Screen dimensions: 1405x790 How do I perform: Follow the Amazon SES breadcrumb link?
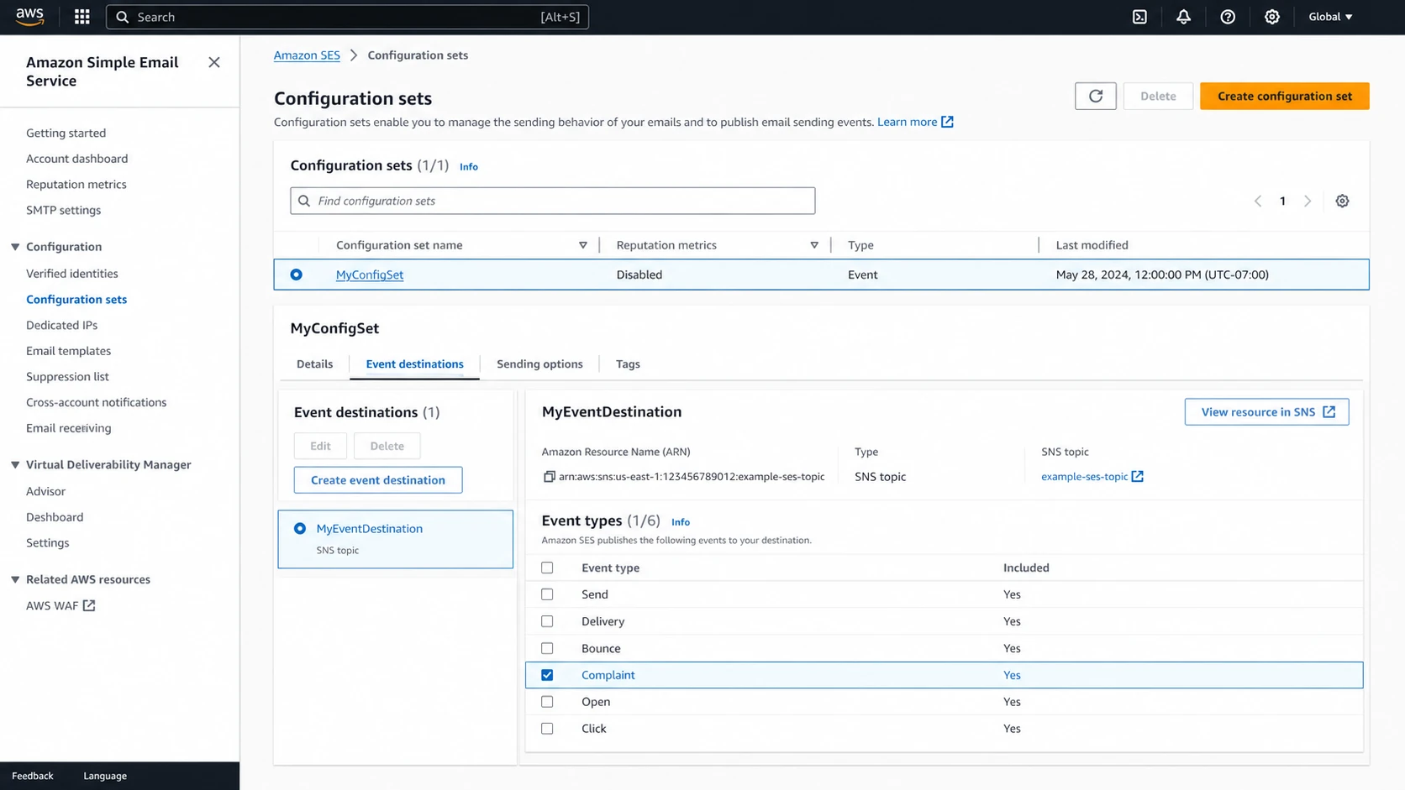tap(307, 55)
